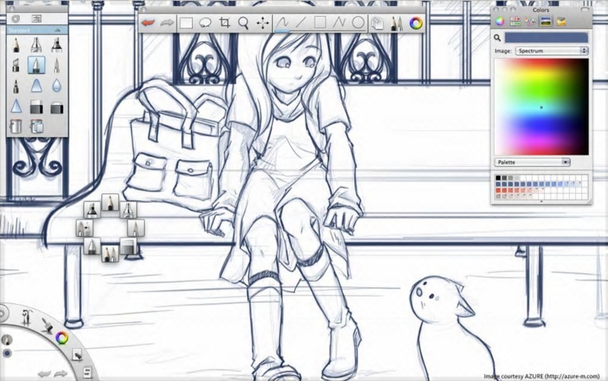Select the water drop Blur brush
This screenshot has width=608, height=381.
(x=57, y=86)
